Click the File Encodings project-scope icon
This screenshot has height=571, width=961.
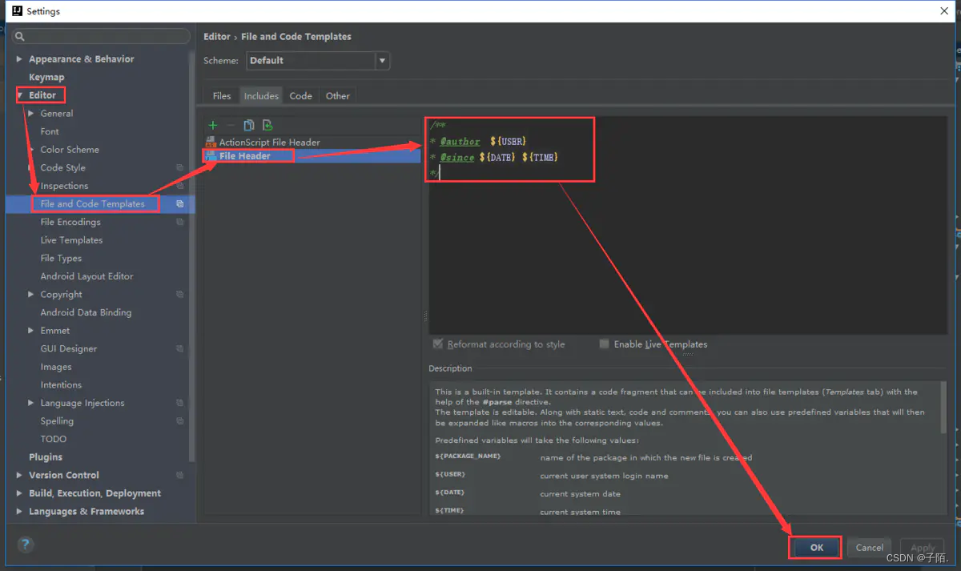pos(180,222)
